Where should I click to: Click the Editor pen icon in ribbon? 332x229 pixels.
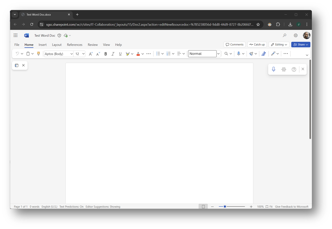click(x=264, y=54)
